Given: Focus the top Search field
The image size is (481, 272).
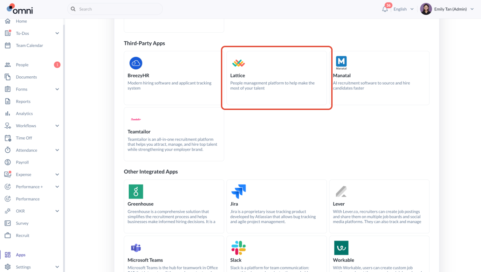Looking at the screenshot, I should pos(115,9).
